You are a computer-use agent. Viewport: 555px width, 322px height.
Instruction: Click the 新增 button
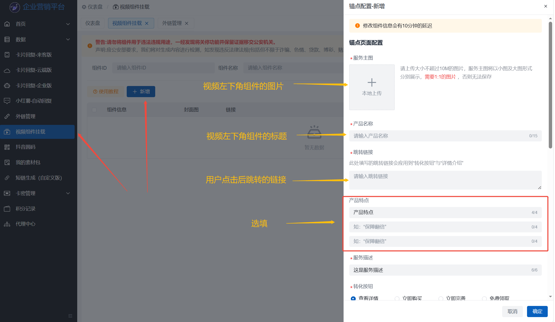(141, 91)
